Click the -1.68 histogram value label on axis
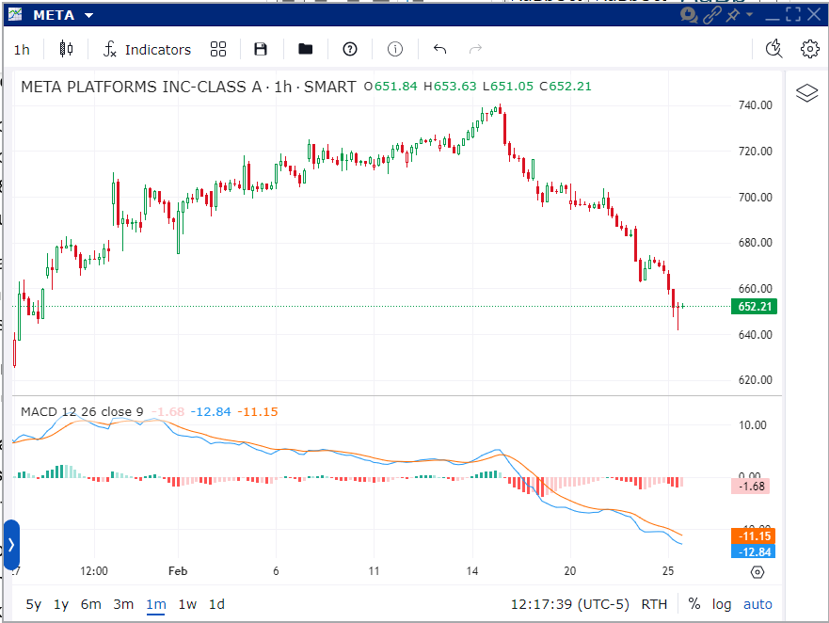This screenshot has height=623, width=829. click(750, 487)
